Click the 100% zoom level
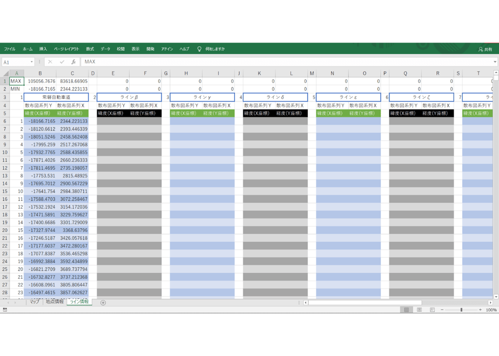The image size is (499, 356). (491, 310)
